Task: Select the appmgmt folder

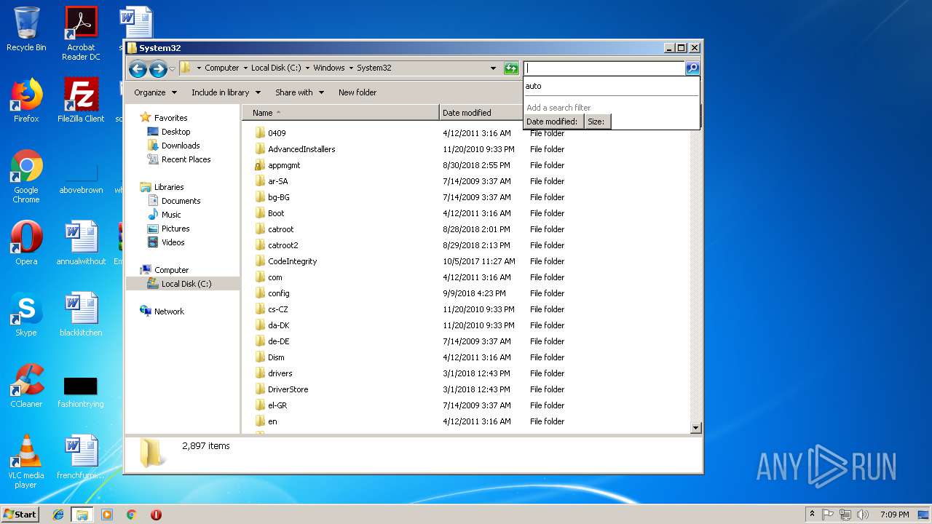Action: click(x=284, y=165)
